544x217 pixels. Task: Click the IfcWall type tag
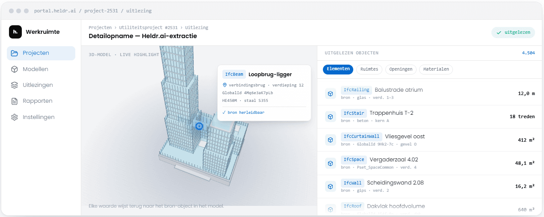[352, 183]
